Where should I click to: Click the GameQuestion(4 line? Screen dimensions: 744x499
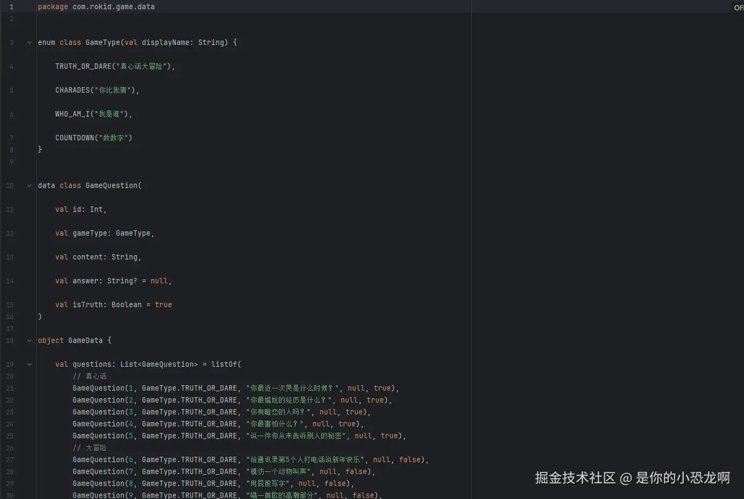[x=218, y=424]
